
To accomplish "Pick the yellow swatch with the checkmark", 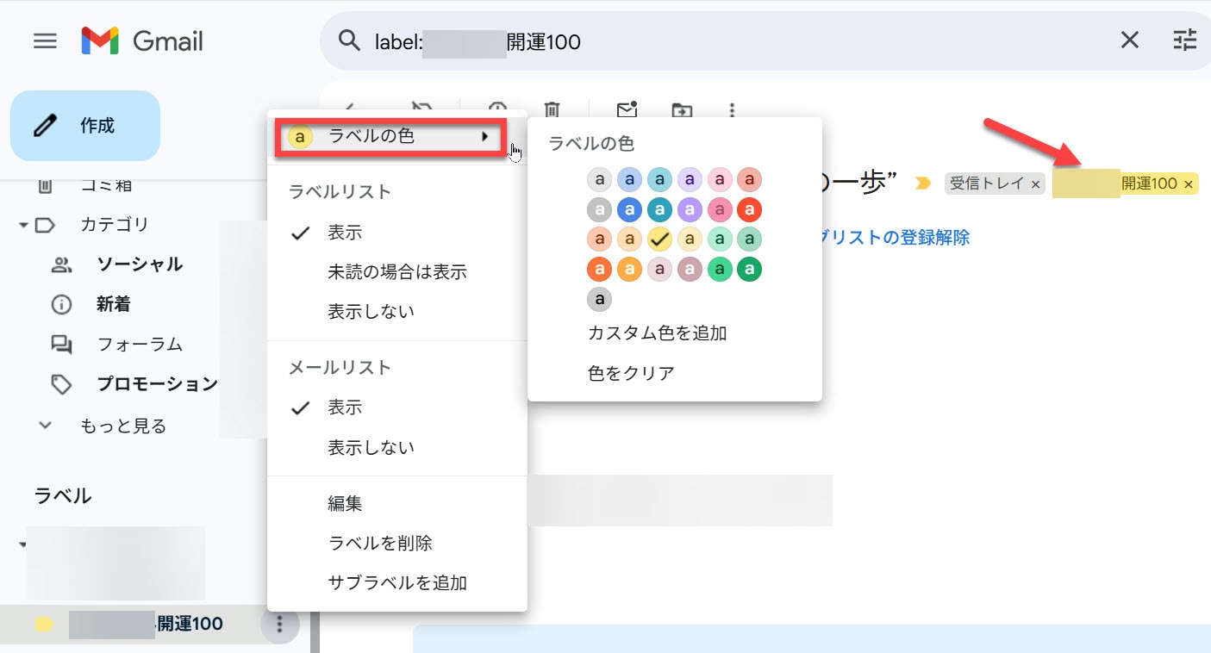I will pos(659,239).
